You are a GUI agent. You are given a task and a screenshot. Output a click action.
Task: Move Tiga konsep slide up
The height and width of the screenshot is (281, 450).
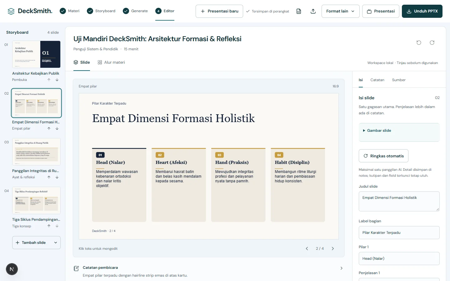coord(49,226)
